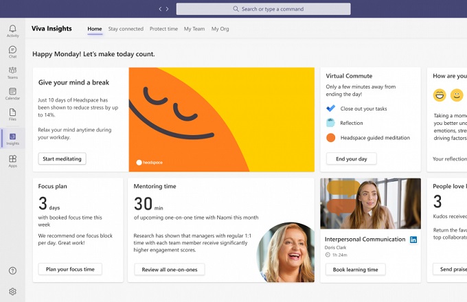The height and width of the screenshot is (302, 467).
Task: Click the Send praise button
Action: (450, 269)
